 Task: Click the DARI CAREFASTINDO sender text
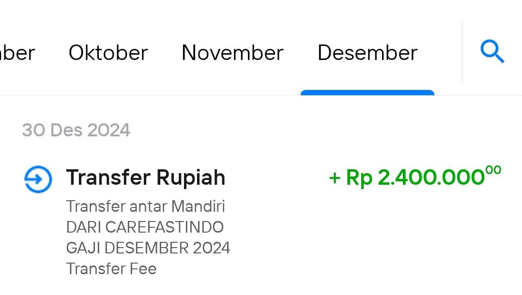click(x=145, y=227)
